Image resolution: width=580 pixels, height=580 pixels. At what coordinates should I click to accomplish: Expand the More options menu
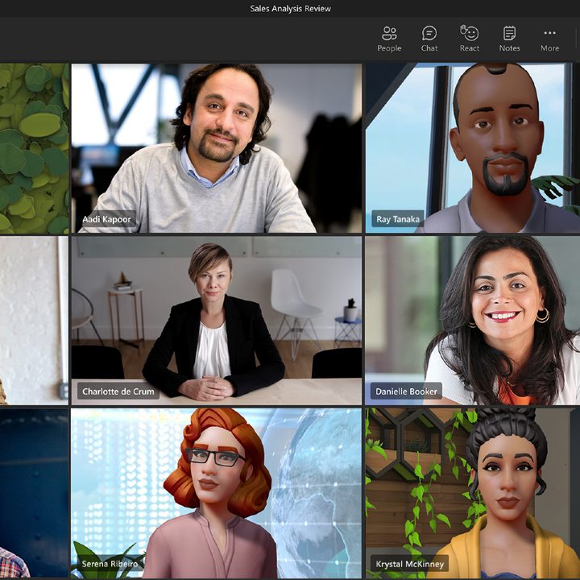point(549,38)
